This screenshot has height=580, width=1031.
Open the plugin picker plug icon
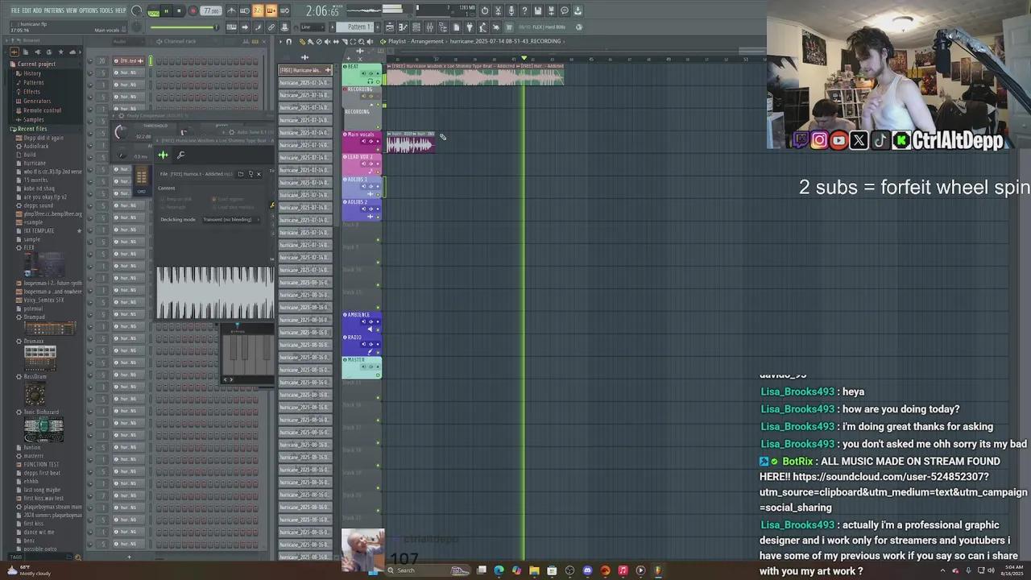[x=470, y=27]
